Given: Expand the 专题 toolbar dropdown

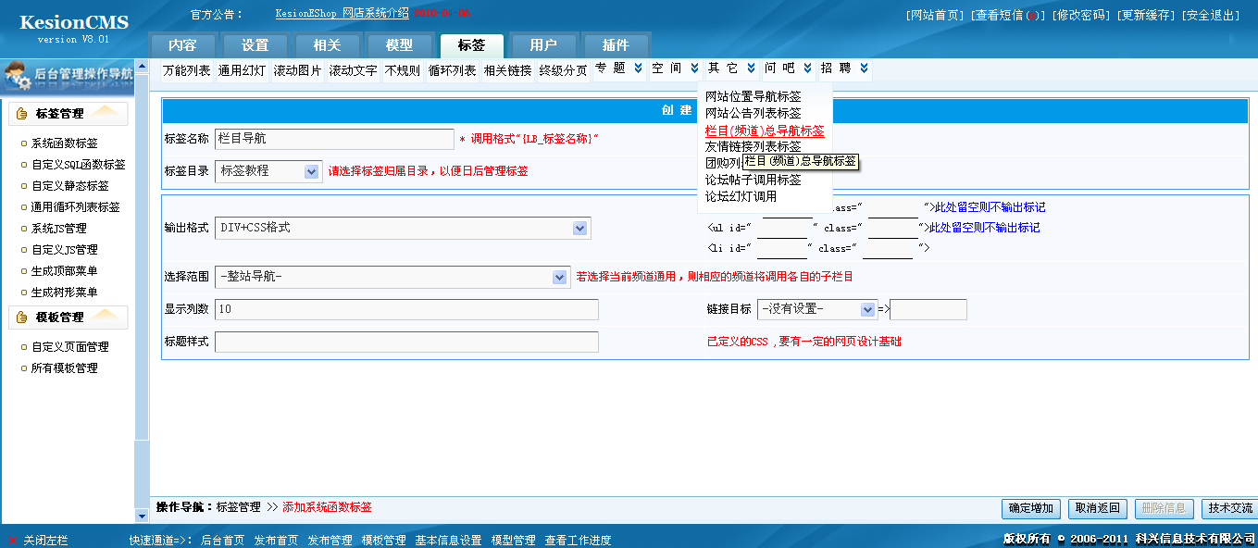Looking at the screenshot, I should [x=638, y=68].
